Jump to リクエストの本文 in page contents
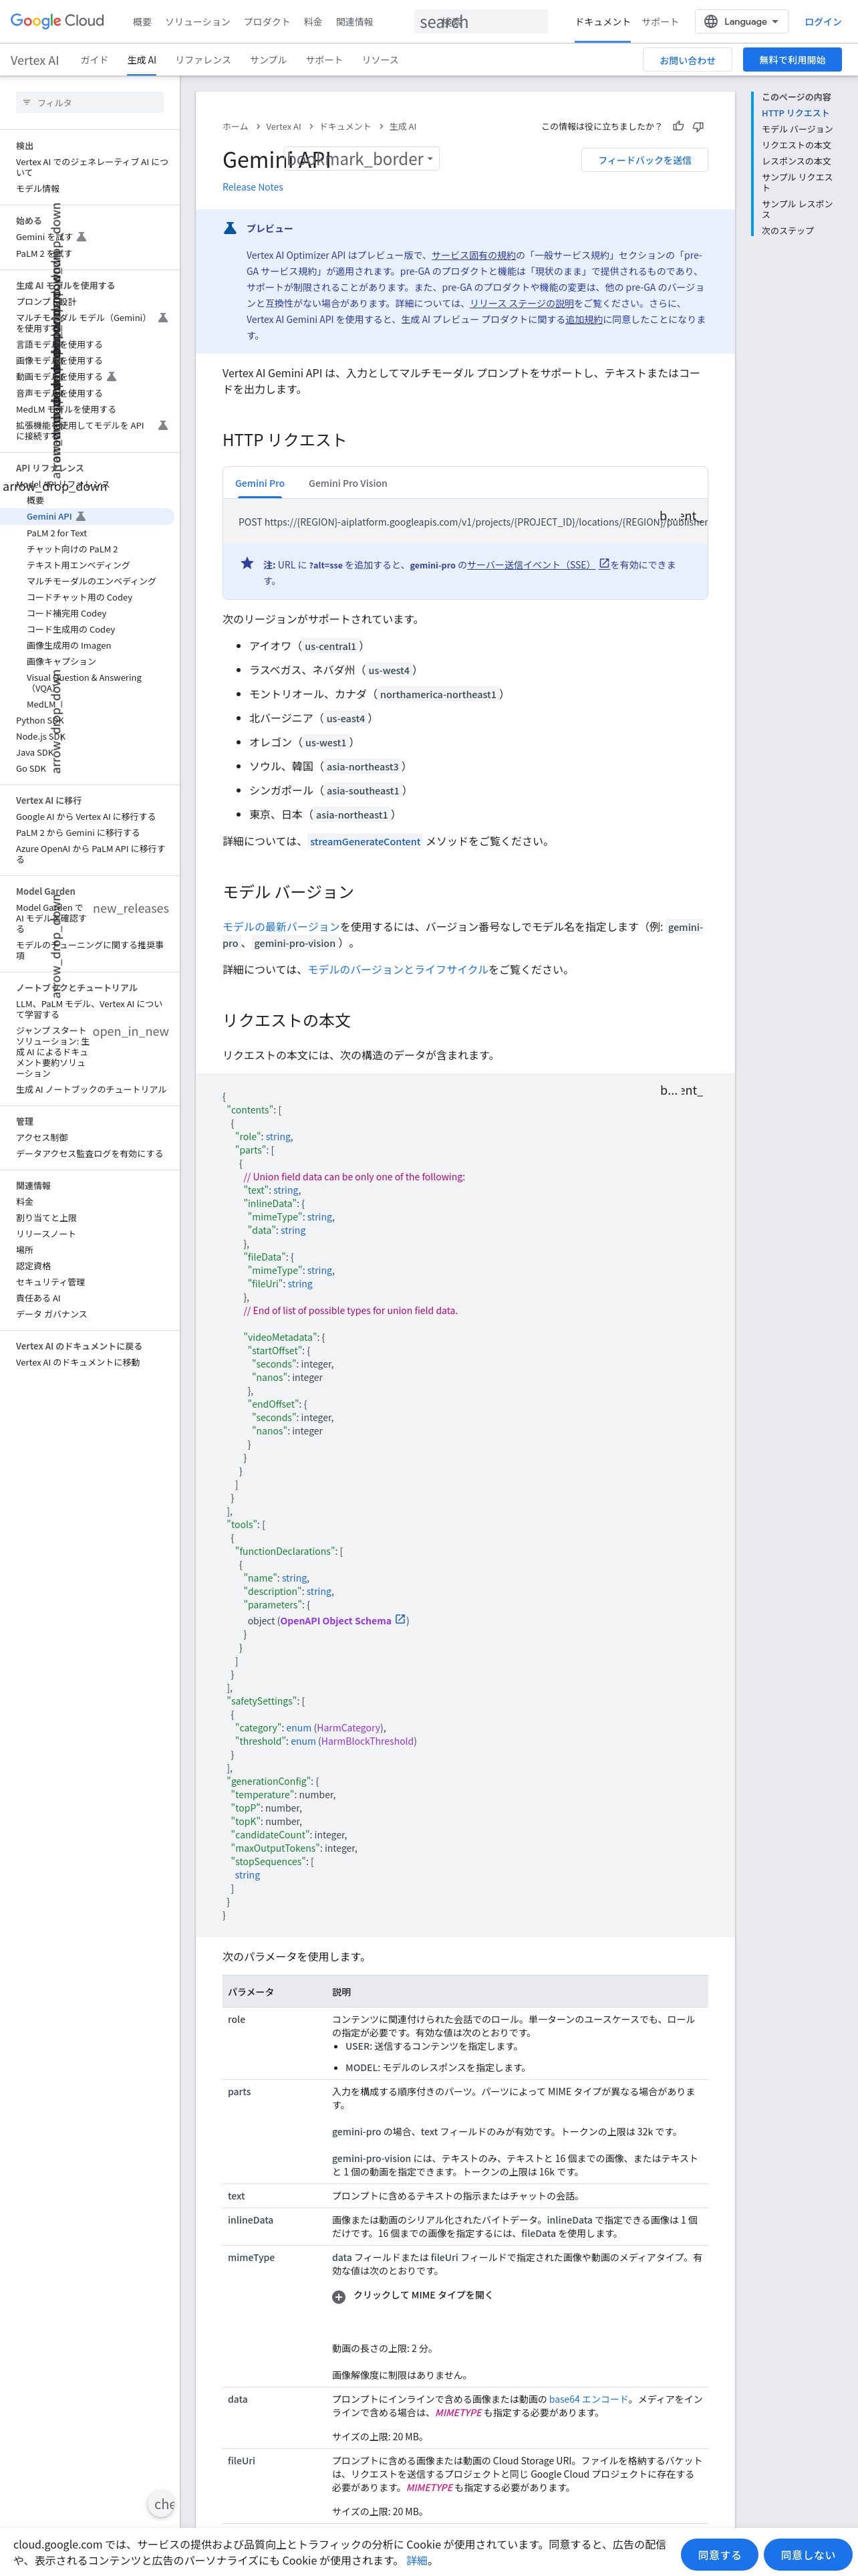Image resolution: width=858 pixels, height=2576 pixels. pos(796,145)
